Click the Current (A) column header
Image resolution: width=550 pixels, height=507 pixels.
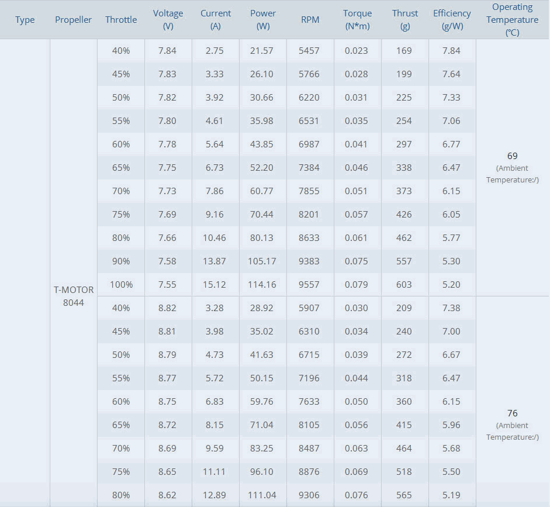pos(216,20)
